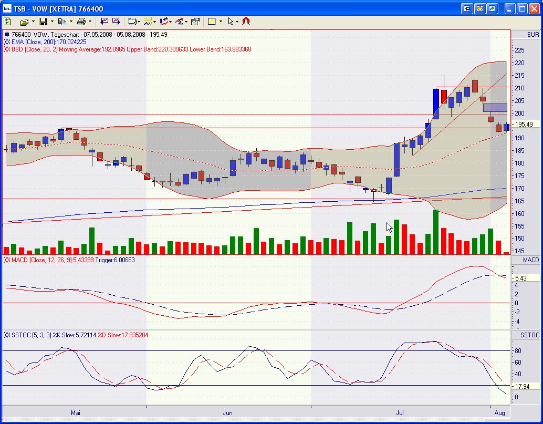Expand the yellow color square dropdown

[221, 22]
